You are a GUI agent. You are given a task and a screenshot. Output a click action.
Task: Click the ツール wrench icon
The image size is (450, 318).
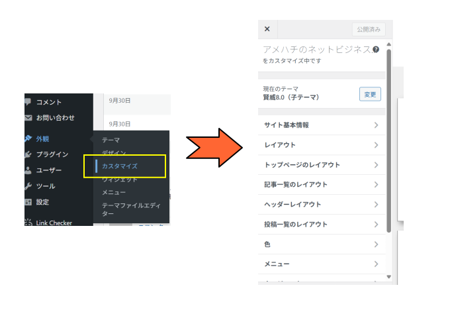point(28,186)
